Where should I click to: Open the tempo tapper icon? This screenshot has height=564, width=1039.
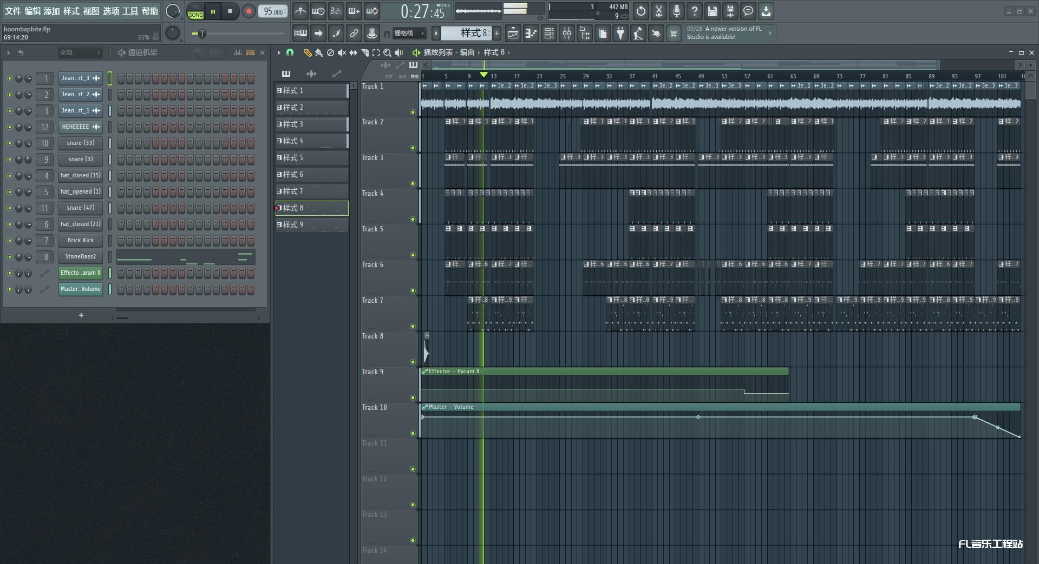tap(638, 34)
